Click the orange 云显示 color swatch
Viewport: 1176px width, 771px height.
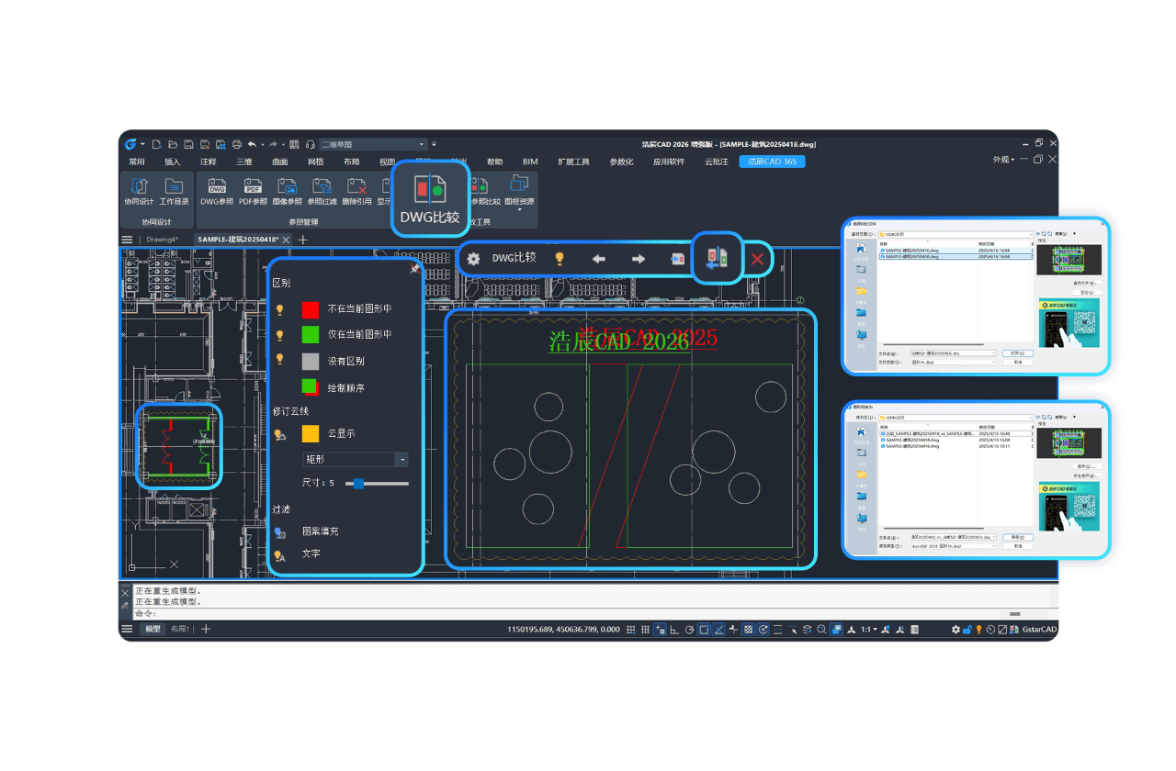311,433
